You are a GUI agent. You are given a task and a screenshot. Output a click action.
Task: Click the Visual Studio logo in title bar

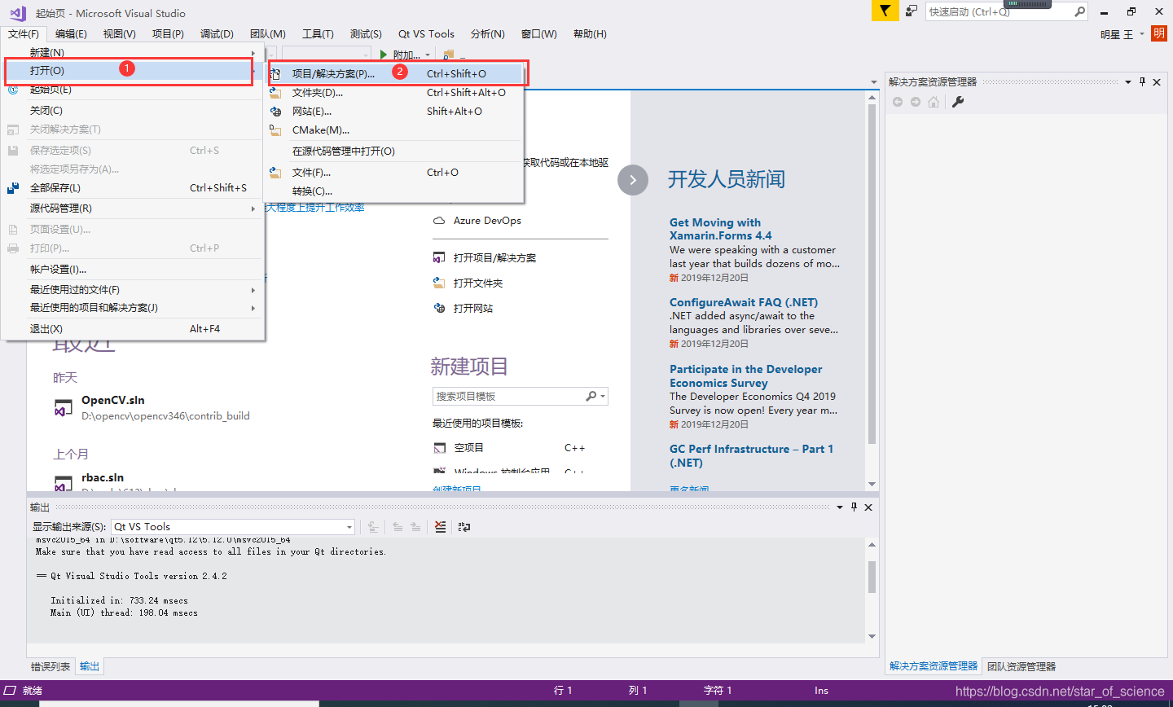coord(18,13)
